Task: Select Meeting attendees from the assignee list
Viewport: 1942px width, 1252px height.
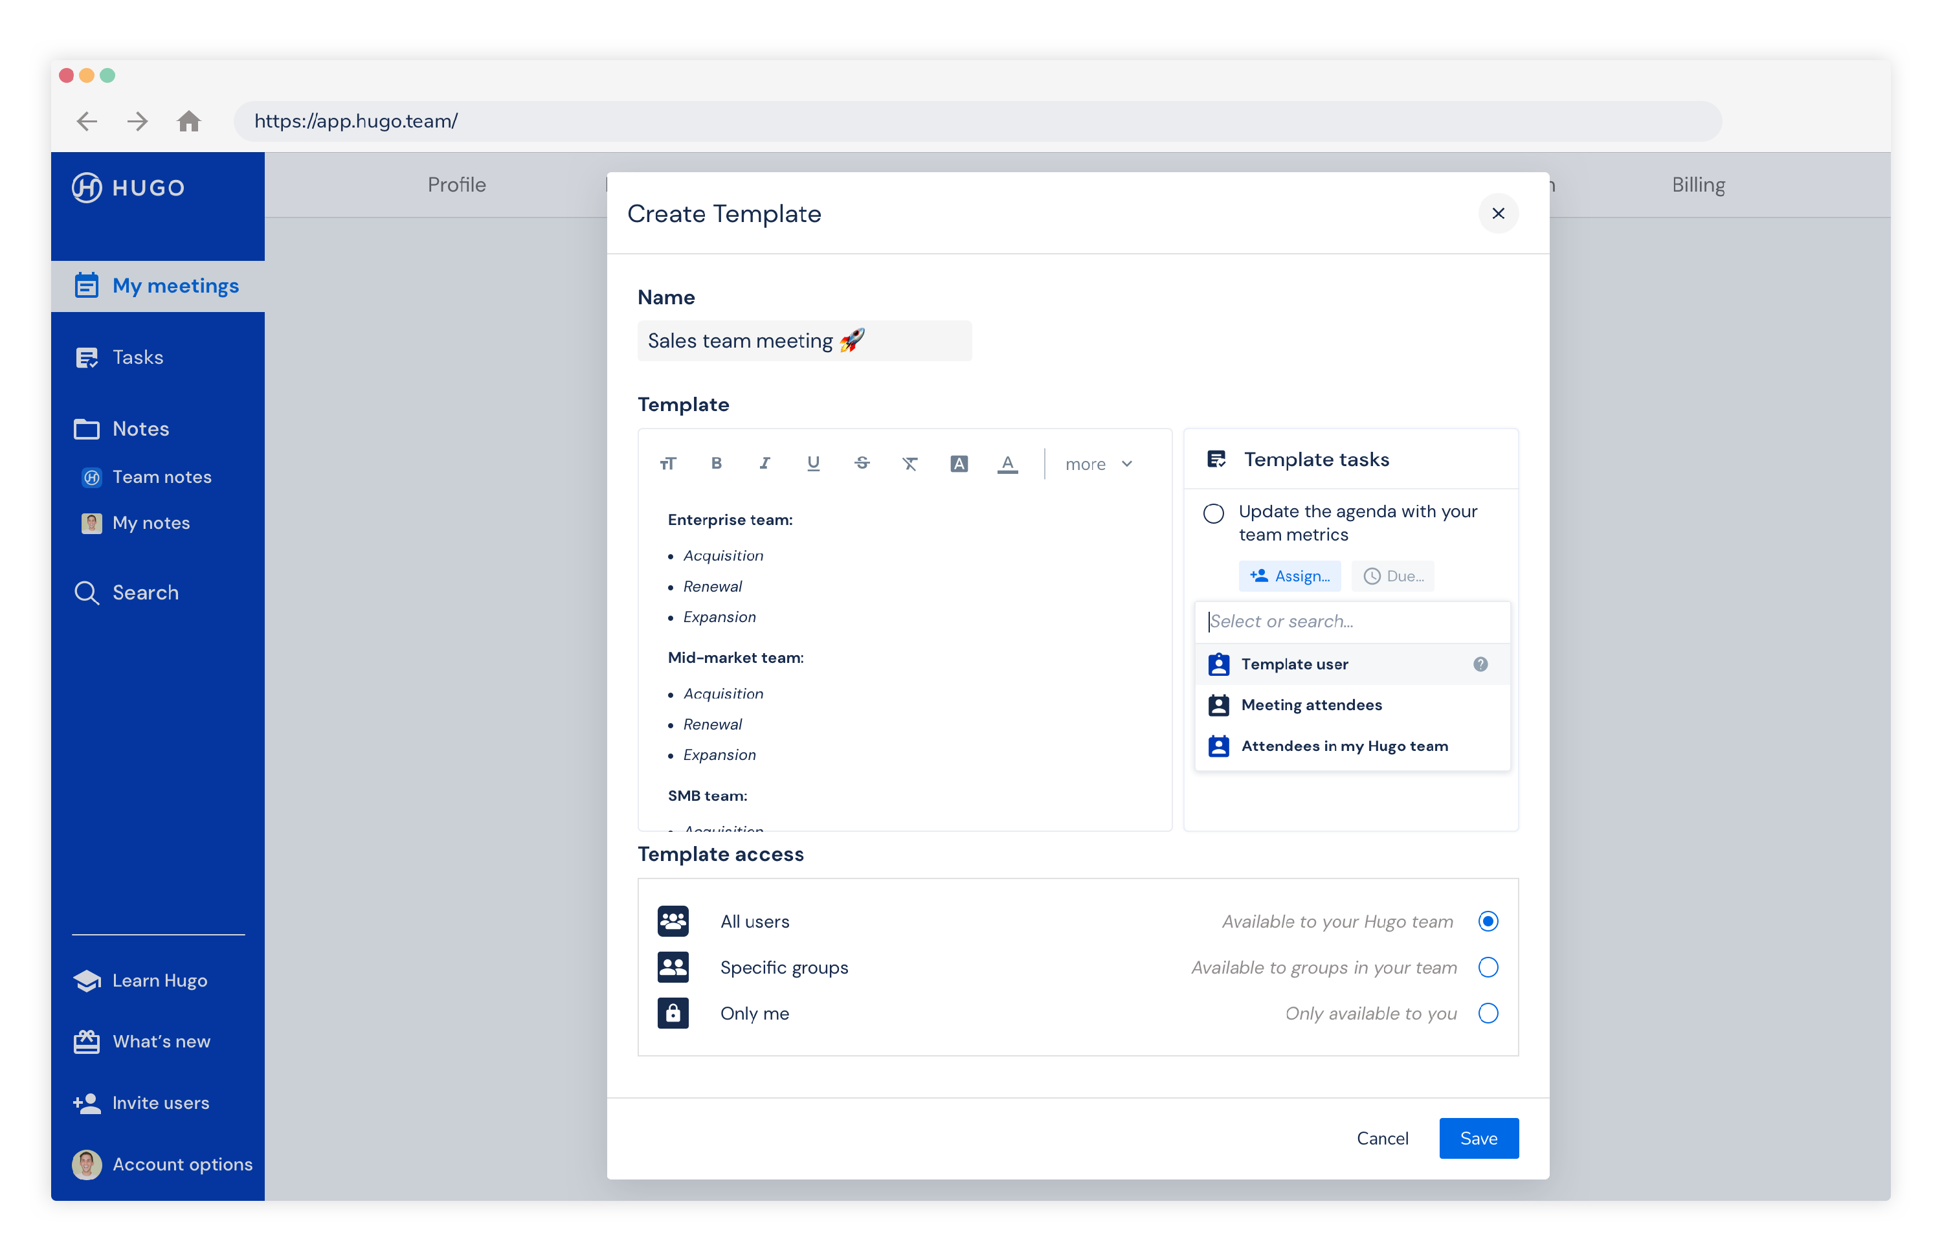Action: [1310, 705]
